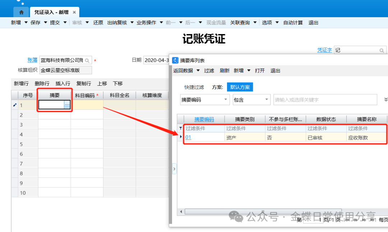
Task: Click 自动计算 in the voucher toolbar
Action: [293, 23]
